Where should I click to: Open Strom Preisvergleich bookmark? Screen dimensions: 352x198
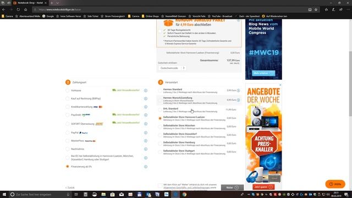click(x=113, y=16)
